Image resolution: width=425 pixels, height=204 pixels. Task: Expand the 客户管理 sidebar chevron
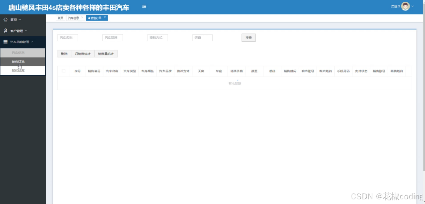[x=26, y=31]
